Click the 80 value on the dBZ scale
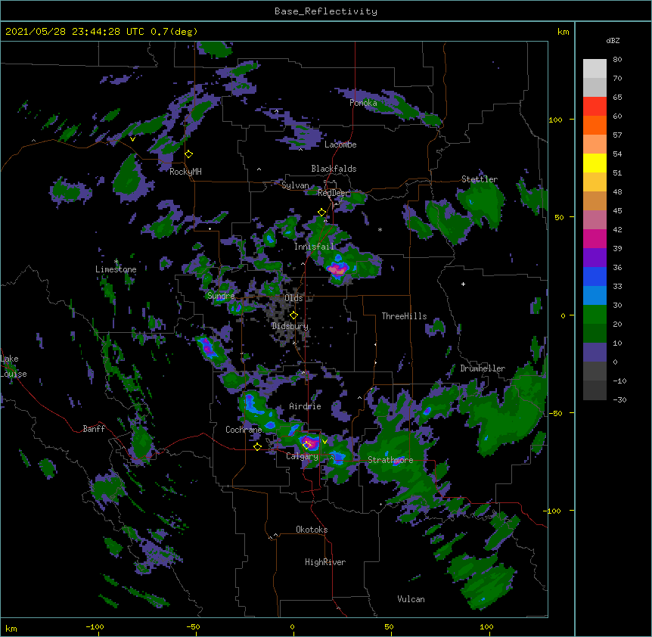The width and height of the screenshot is (652, 637). [x=617, y=60]
